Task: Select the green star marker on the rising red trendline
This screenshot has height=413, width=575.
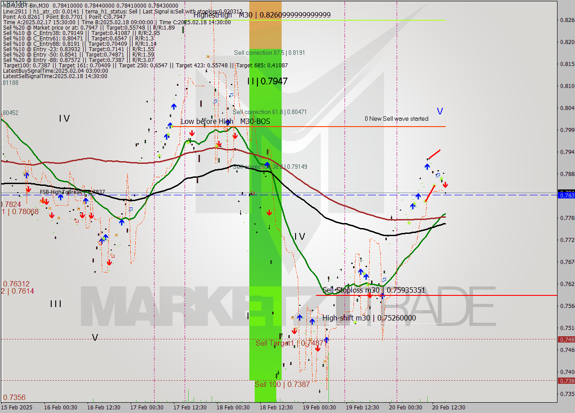Action: [x=434, y=185]
